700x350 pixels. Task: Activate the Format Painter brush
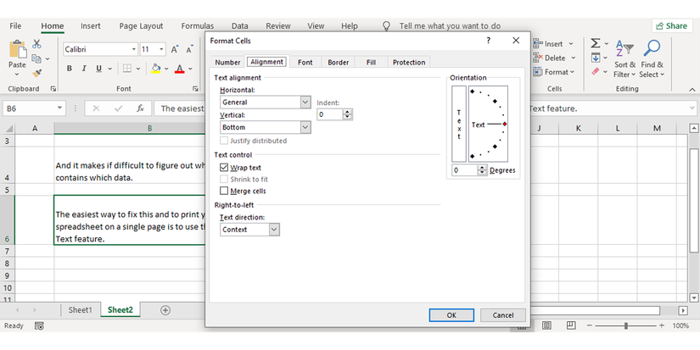(36, 73)
